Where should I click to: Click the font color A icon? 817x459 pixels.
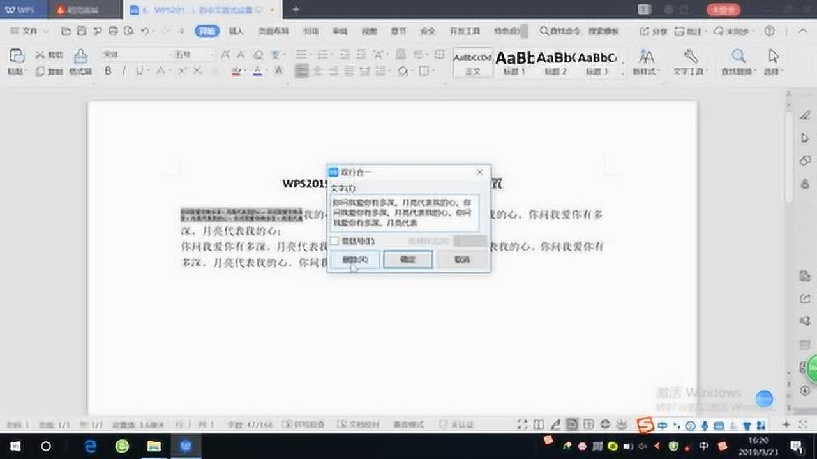coord(257,71)
